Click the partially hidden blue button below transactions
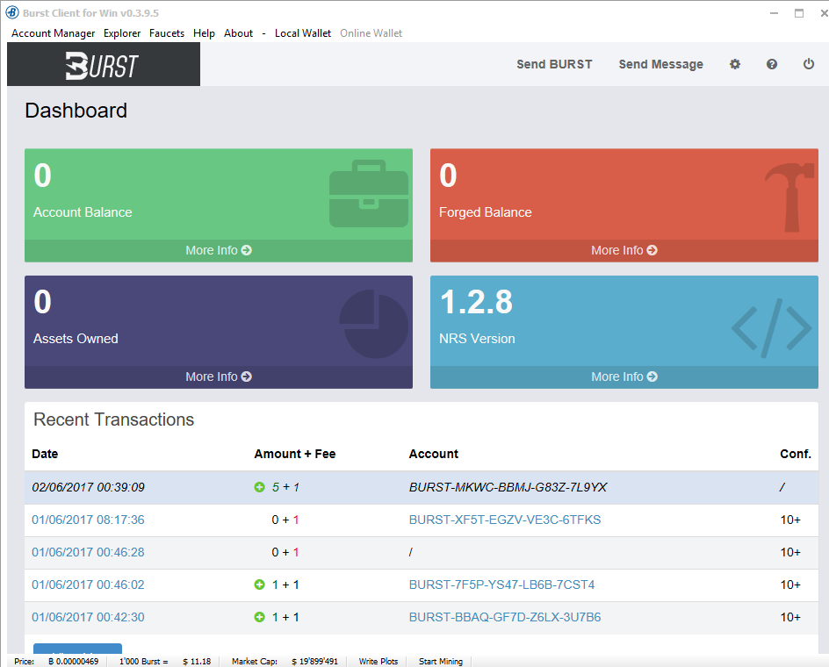Image resolution: width=829 pixels, height=667 pixels. 77,649
